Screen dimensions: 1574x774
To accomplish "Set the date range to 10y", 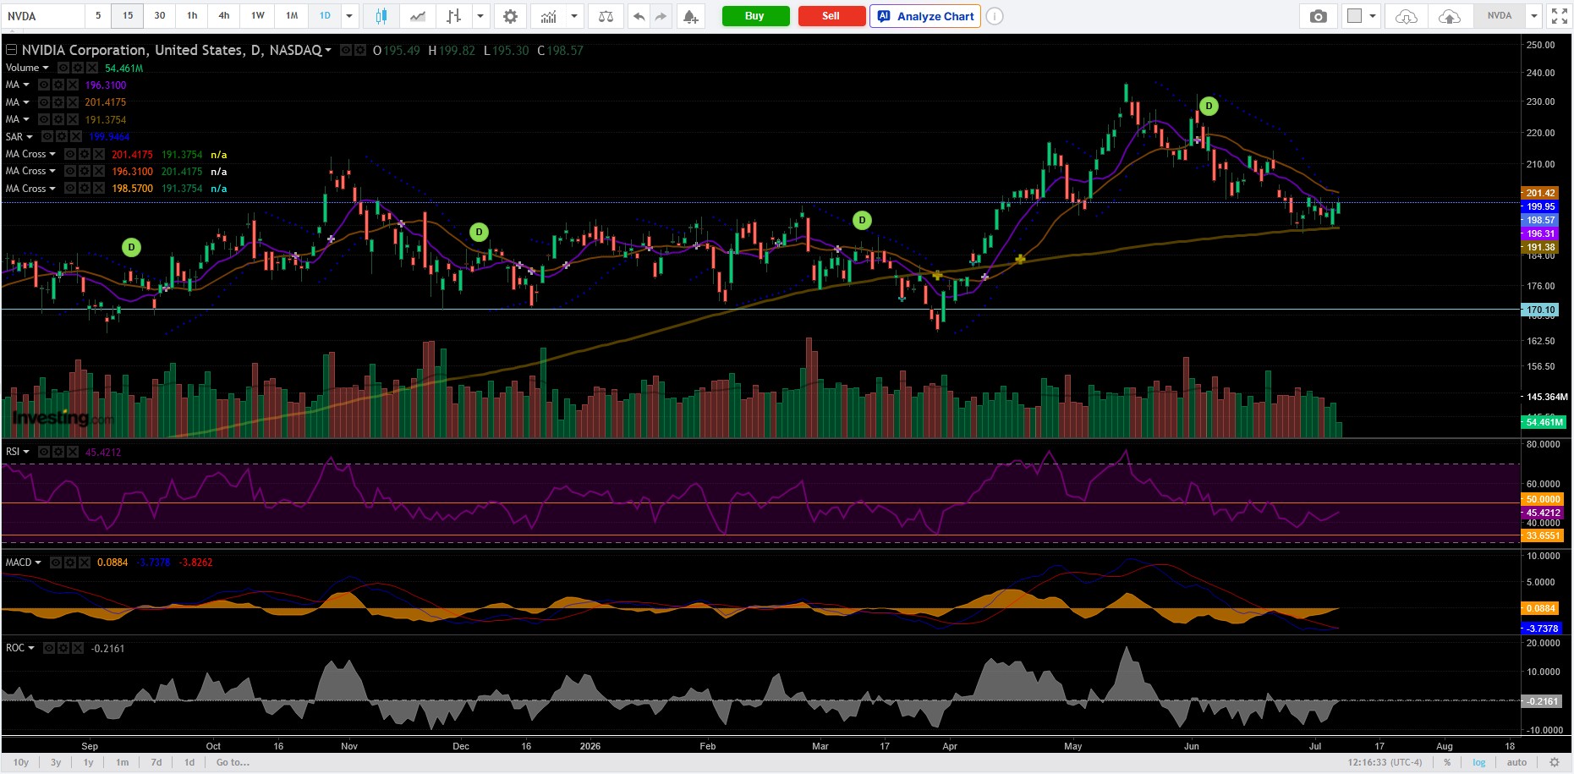I will (21, 762).
